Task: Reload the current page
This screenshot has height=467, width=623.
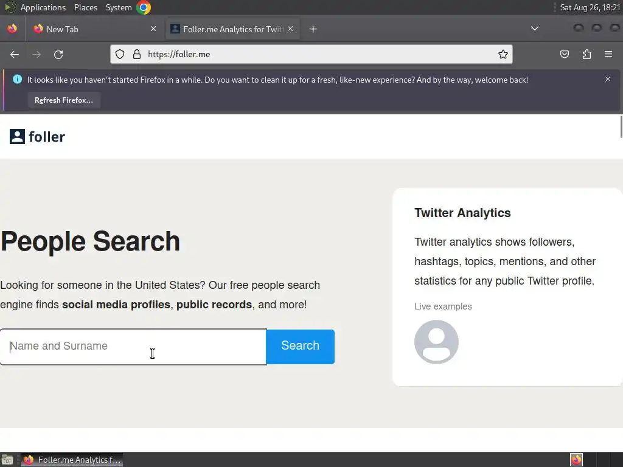Action: pyautogui.click(x=58, y=54)
